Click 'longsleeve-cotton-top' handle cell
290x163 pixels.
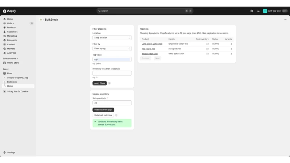pyautogui.click(x=178, y=44)
